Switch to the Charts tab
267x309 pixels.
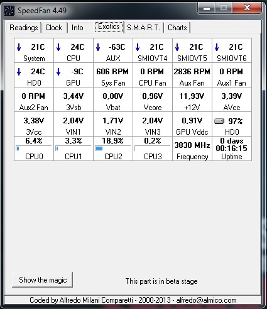(177, 28)
